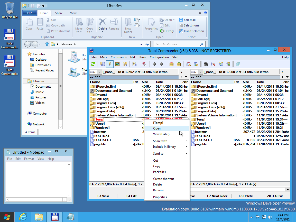Open Libraries address bar dropdown arrow
This screenshot has width=296, height=222.
[x=141, y=44]
